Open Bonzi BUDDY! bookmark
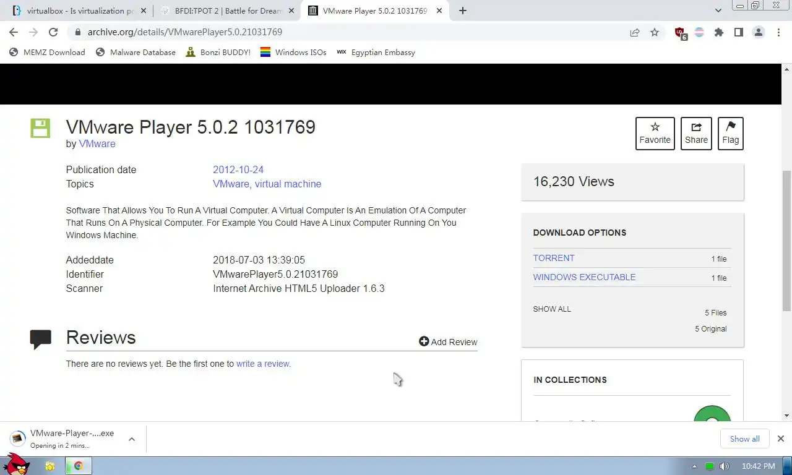 (x=218, y=53)
